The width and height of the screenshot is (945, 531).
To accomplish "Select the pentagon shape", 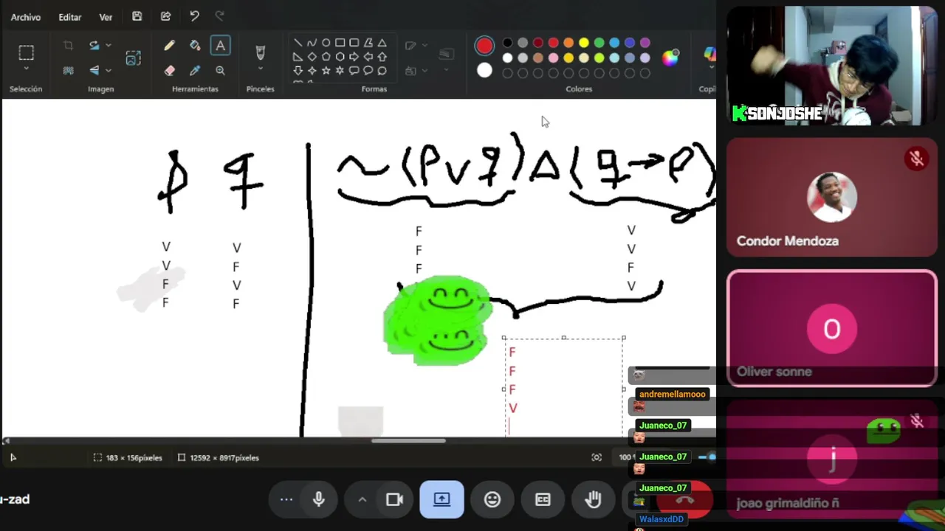I will pos(326,57).
